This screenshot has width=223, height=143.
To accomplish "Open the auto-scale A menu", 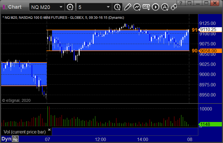I will [x=165, y=7].
